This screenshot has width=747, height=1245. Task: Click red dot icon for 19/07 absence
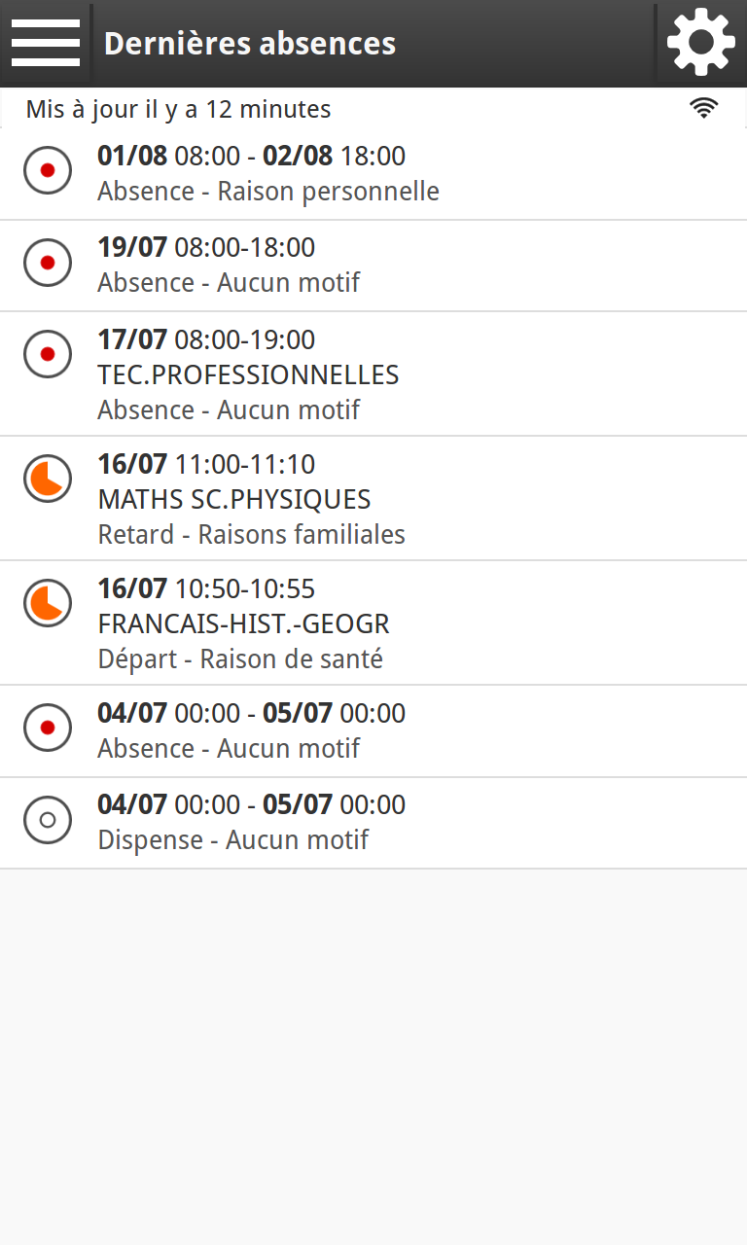pyautogui.click(x=48, y=263)
